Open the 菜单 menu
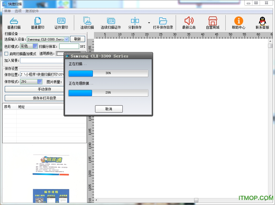This screenshot has height=205, width=275. coord(7,11)
